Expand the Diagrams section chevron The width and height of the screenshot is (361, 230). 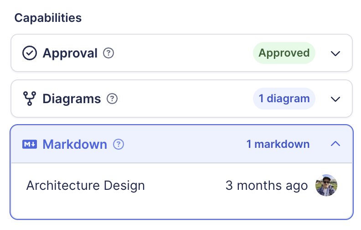click(x=335, y=99)
